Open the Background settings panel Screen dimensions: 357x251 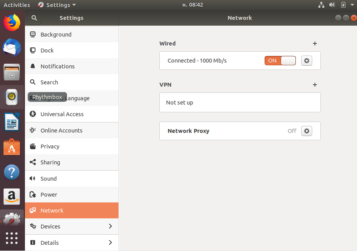[57, 34]
